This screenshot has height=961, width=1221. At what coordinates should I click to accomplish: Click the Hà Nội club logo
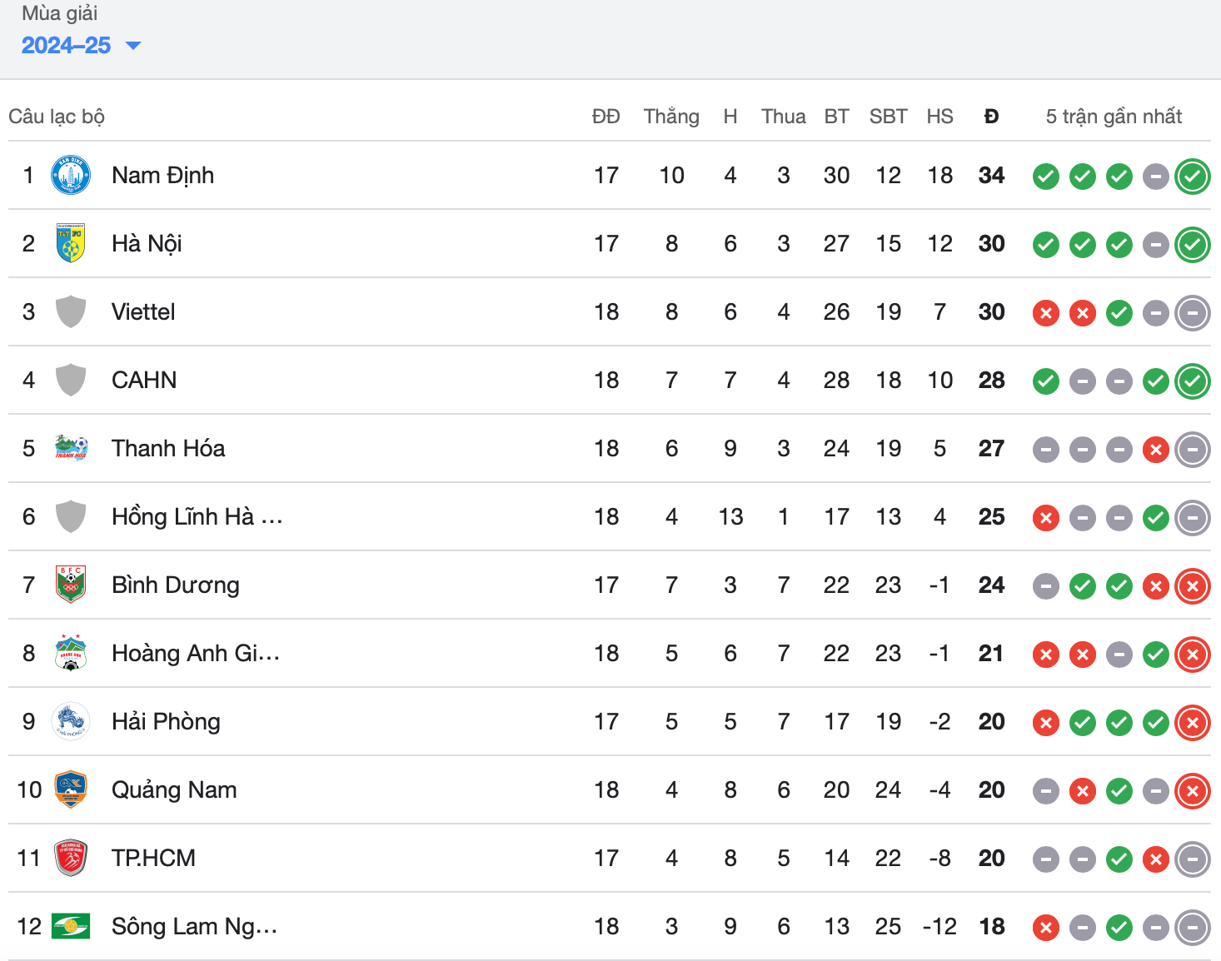point(71,243)
